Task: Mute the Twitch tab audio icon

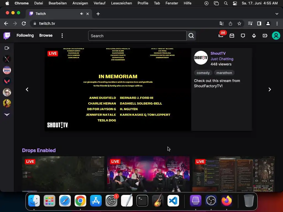Action: pos(82,14)
